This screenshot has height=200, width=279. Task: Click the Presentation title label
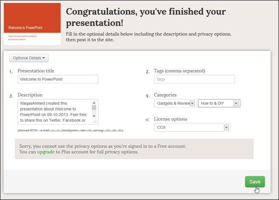(36, 71)
